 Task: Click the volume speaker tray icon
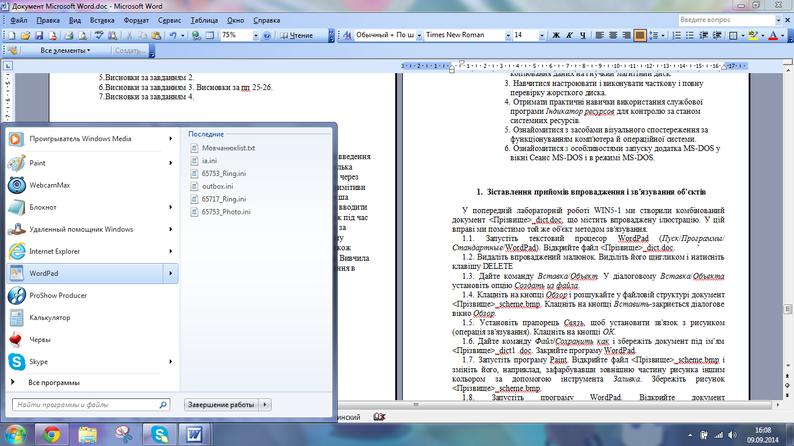coord(734,434)
